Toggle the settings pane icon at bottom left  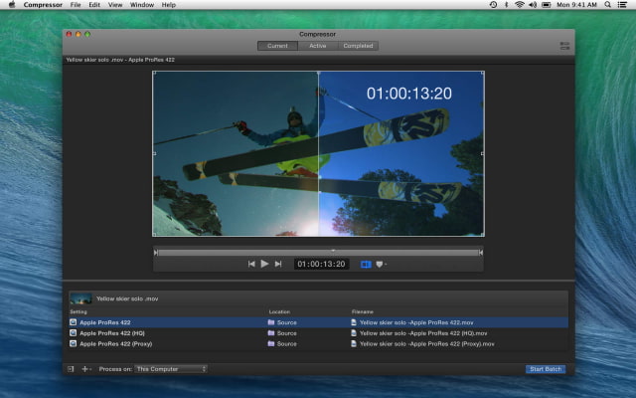(x=71, y=369)
